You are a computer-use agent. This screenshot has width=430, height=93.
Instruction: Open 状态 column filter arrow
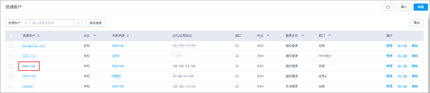pyautogui.click(x=95, y=35)
